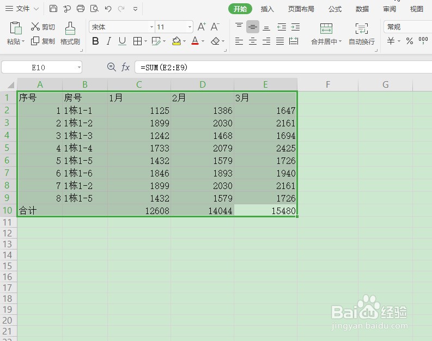This screenshot has height=341, width=432.
Task: Switch to the 页面布局 tab
Action: [301, 9]
